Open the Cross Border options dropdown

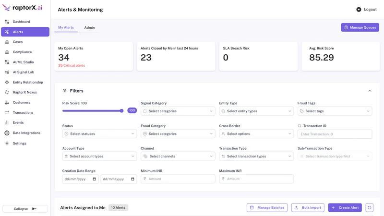256,134
